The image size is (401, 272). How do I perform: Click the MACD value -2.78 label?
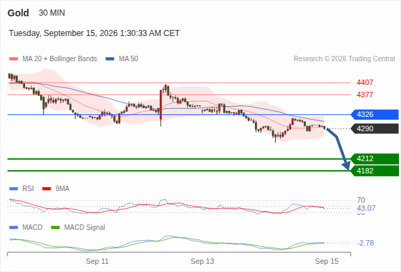pyautogui.click(x=366, y=243)
